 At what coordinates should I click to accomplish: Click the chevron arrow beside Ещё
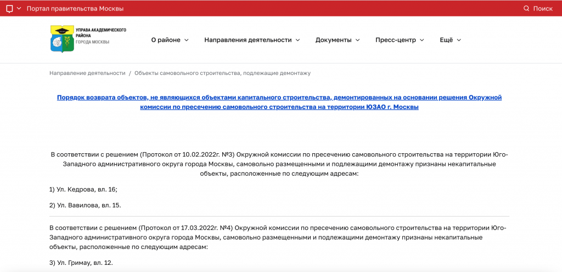click(x=459, y=40)
